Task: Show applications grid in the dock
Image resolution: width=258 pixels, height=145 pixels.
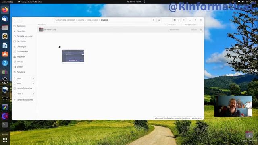Action: click(5, 140)
